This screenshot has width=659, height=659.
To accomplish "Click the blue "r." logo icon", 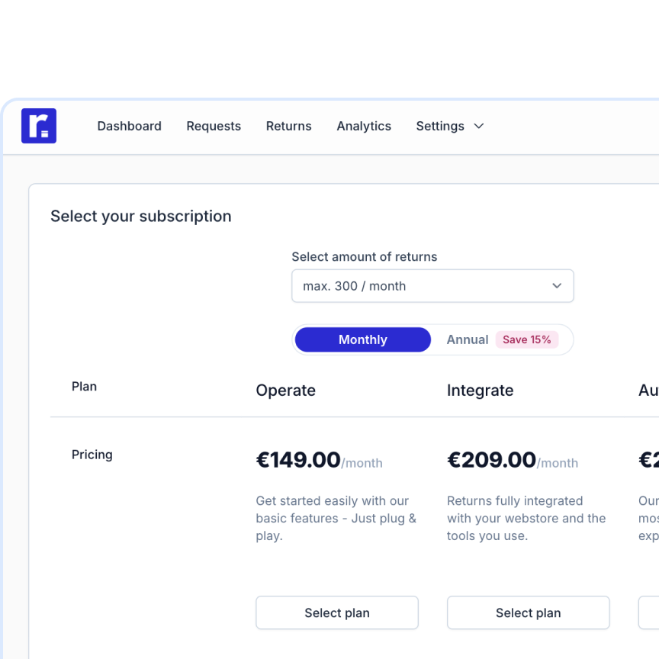I will tap(39, 126).
